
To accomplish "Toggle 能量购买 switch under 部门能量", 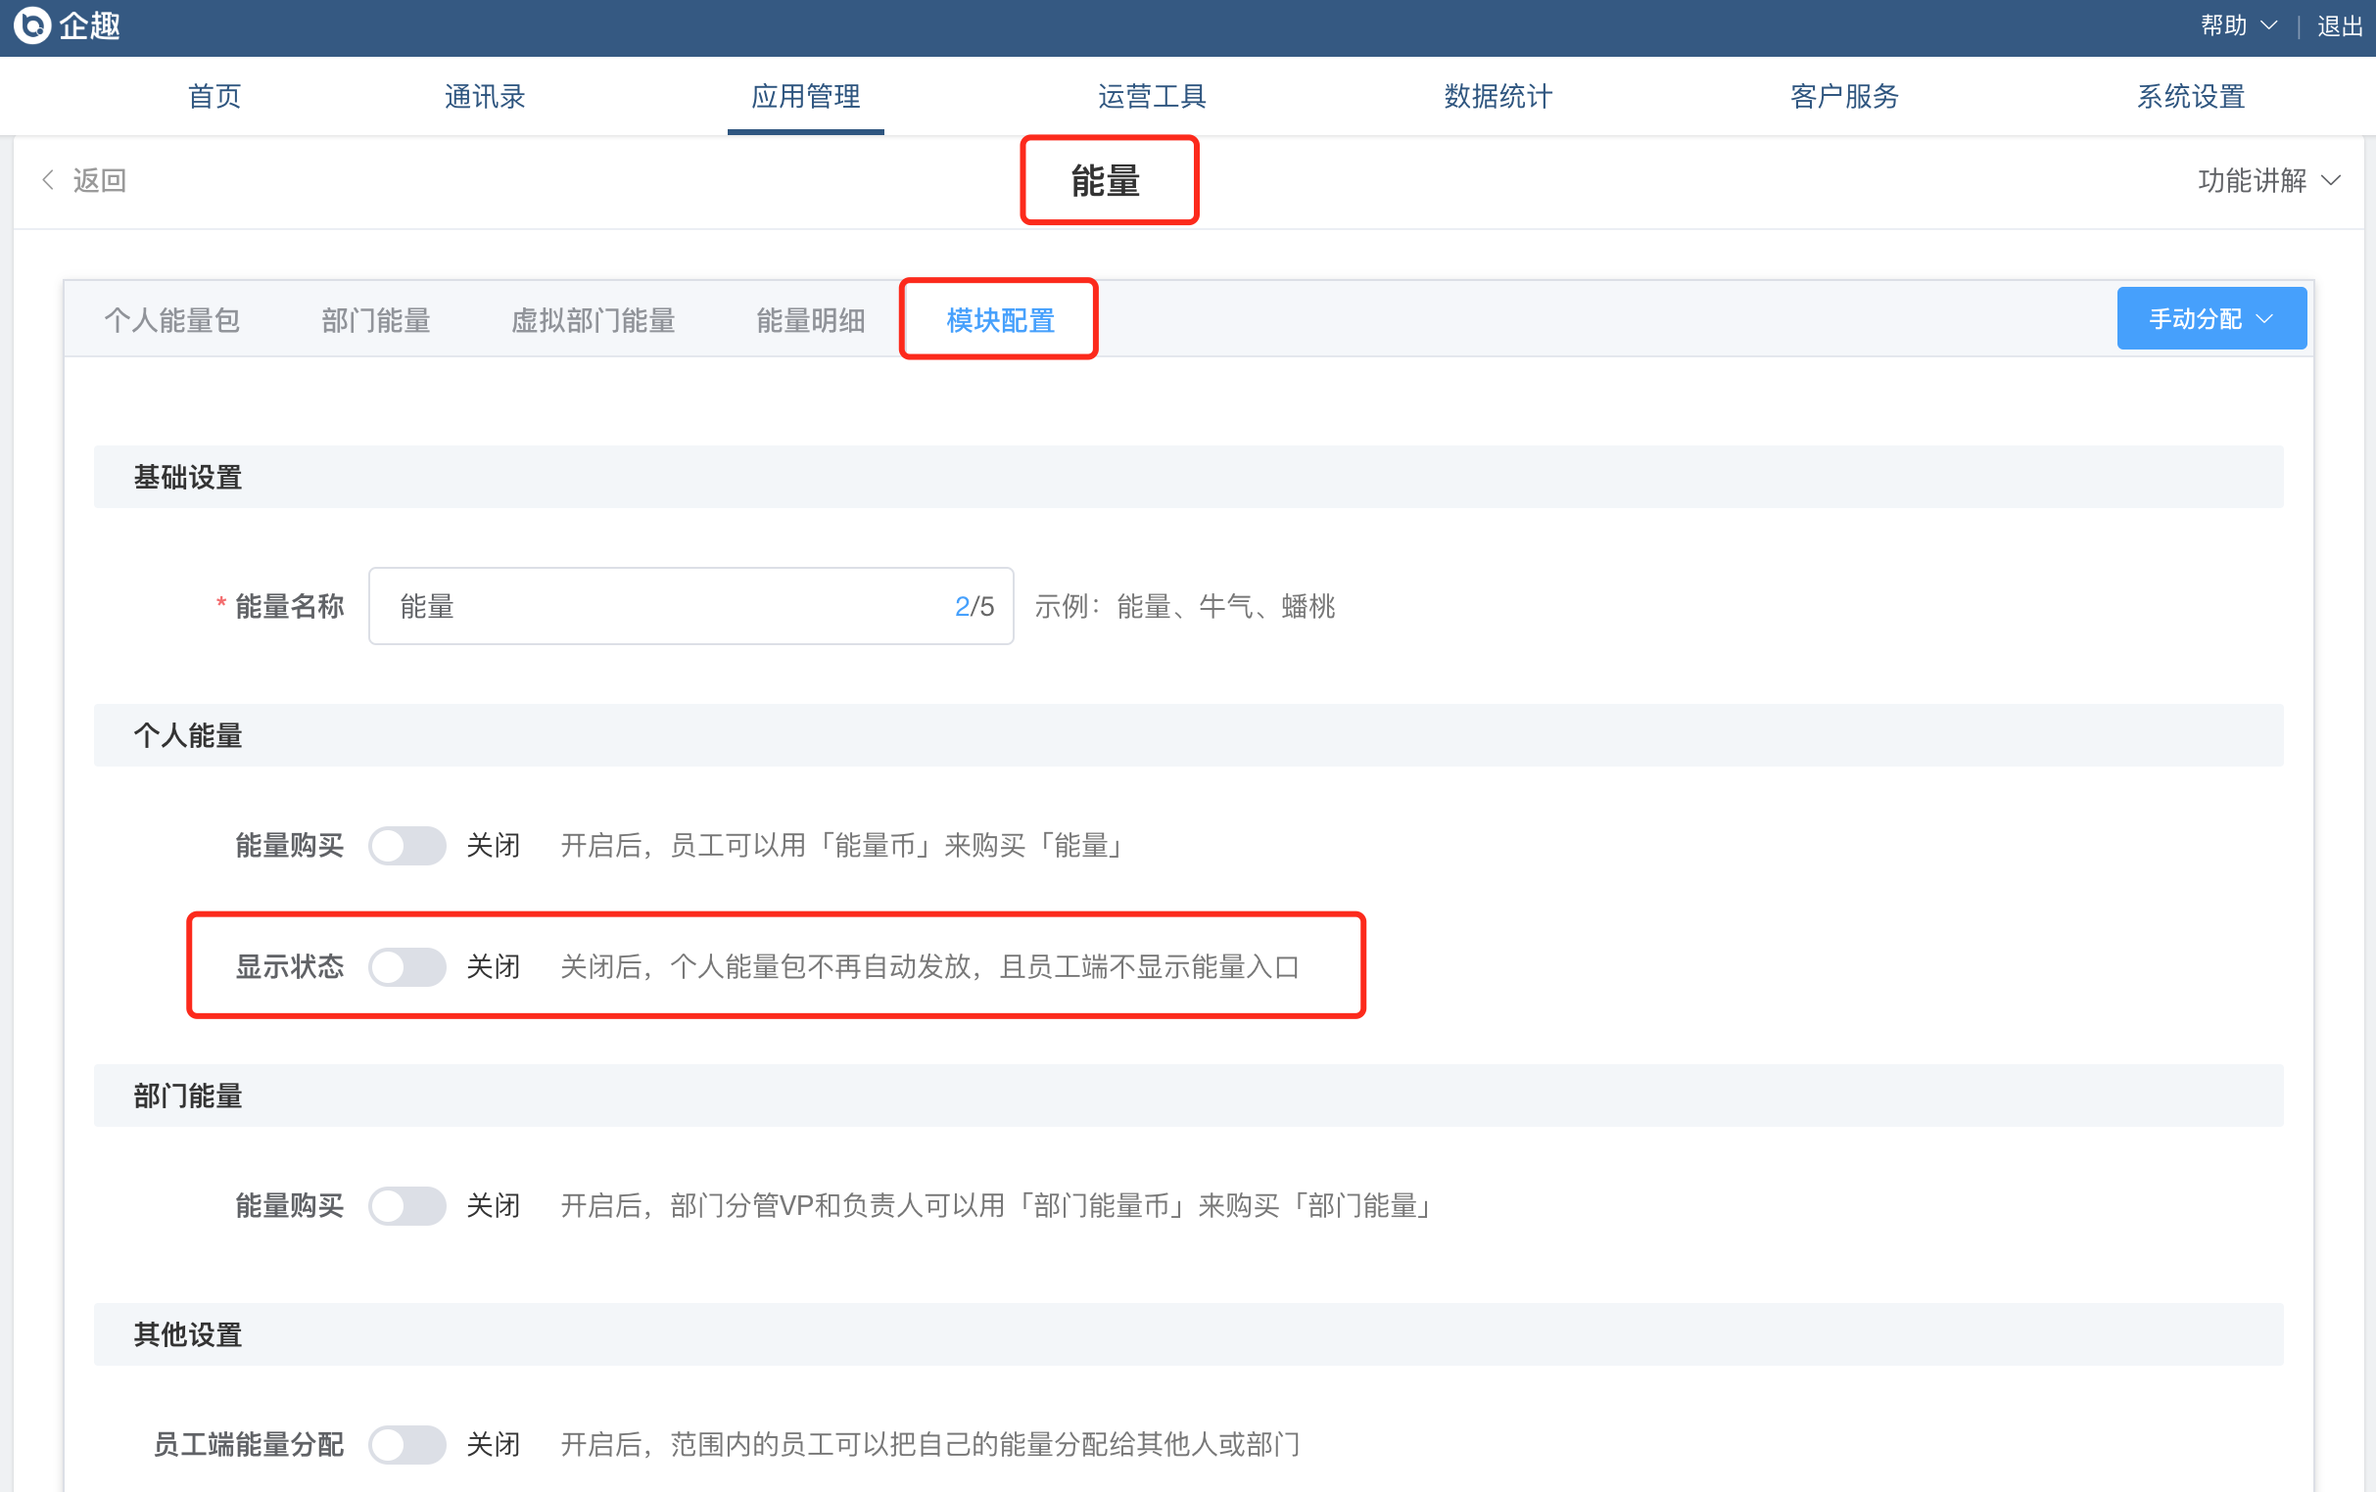I will point(406,1205).
